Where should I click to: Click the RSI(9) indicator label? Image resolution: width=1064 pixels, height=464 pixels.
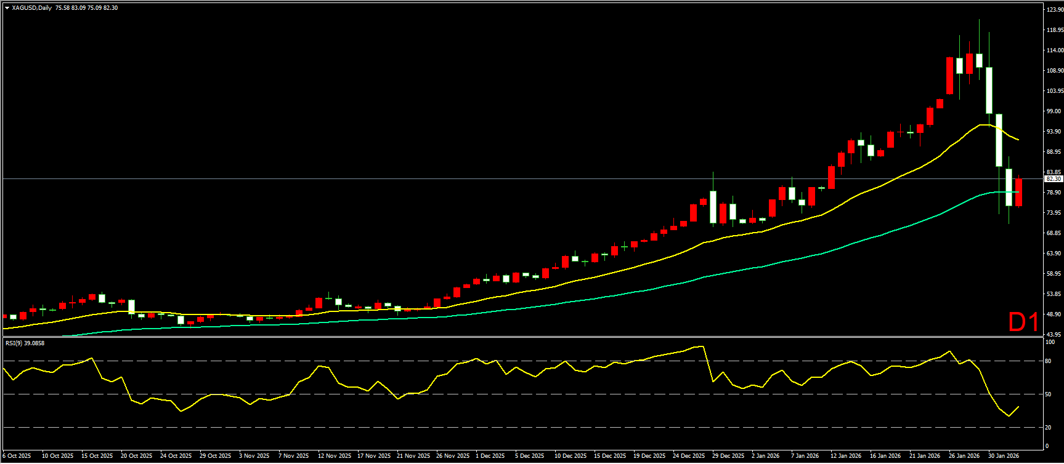point(25,343)
